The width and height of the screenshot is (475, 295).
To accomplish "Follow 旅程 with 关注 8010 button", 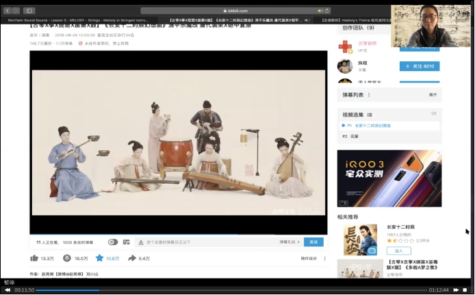I will pos(420,66).
